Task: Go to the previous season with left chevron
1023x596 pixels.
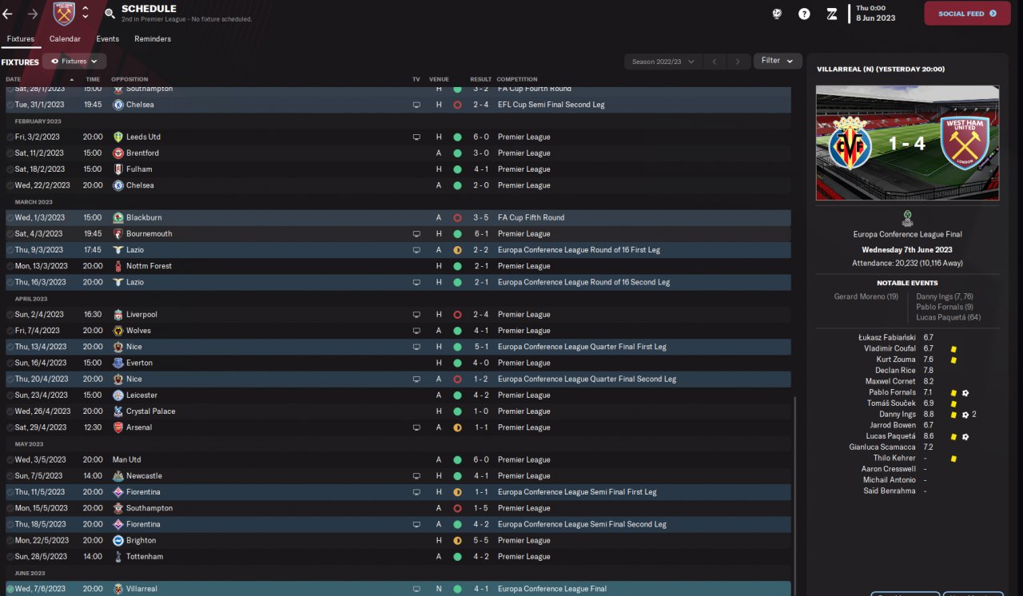Action: (715, 62)
